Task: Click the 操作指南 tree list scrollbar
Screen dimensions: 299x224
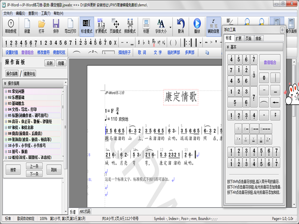Action: coord(63,124)
